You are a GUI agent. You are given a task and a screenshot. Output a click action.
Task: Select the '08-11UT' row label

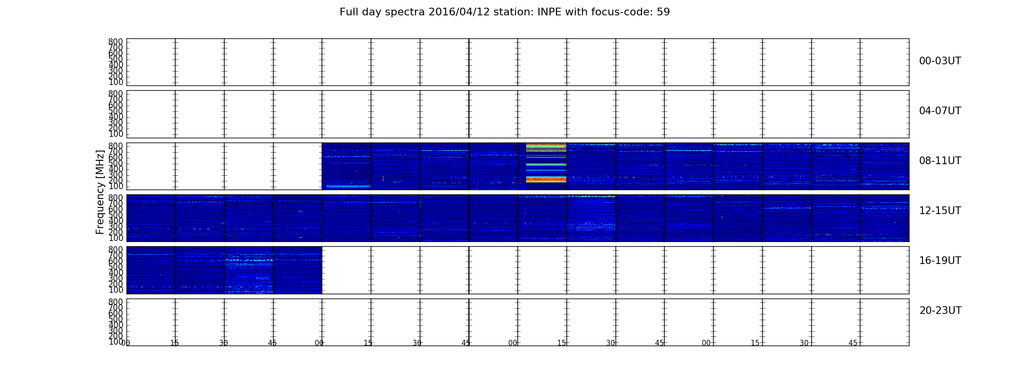940,161
